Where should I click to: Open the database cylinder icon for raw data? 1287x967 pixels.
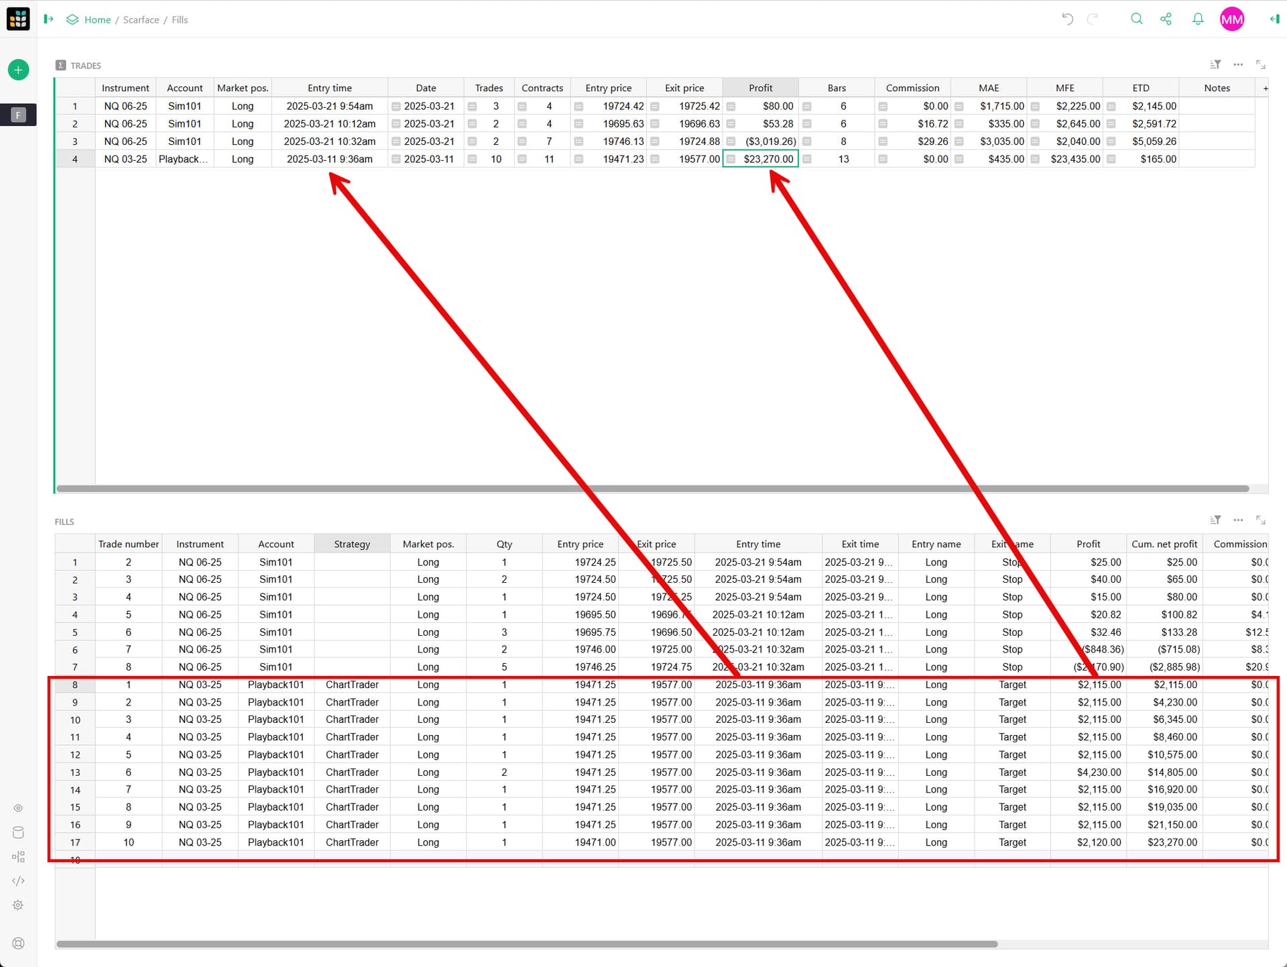(x=18, y=832)
